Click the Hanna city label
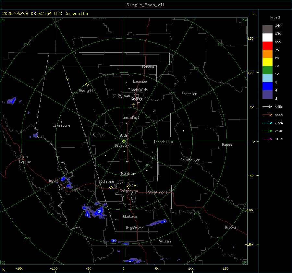The image size is (292, 273). 227,145
